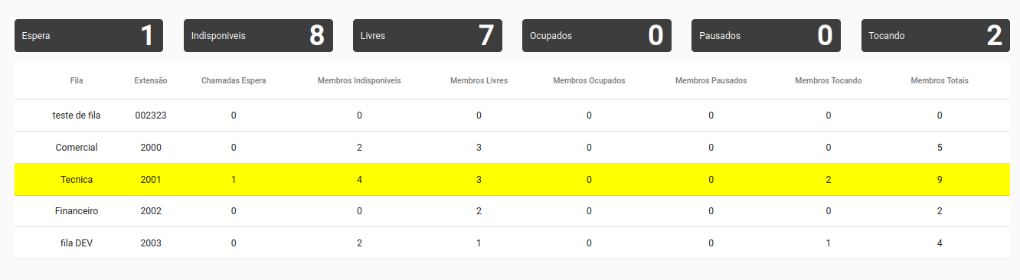Open the Livres counter card

click(x=427, y=35)
